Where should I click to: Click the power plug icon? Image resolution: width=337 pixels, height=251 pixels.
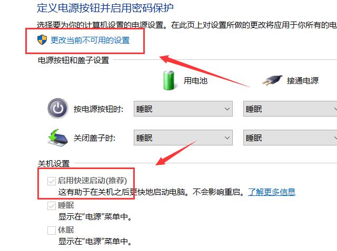tap(272, 80)
